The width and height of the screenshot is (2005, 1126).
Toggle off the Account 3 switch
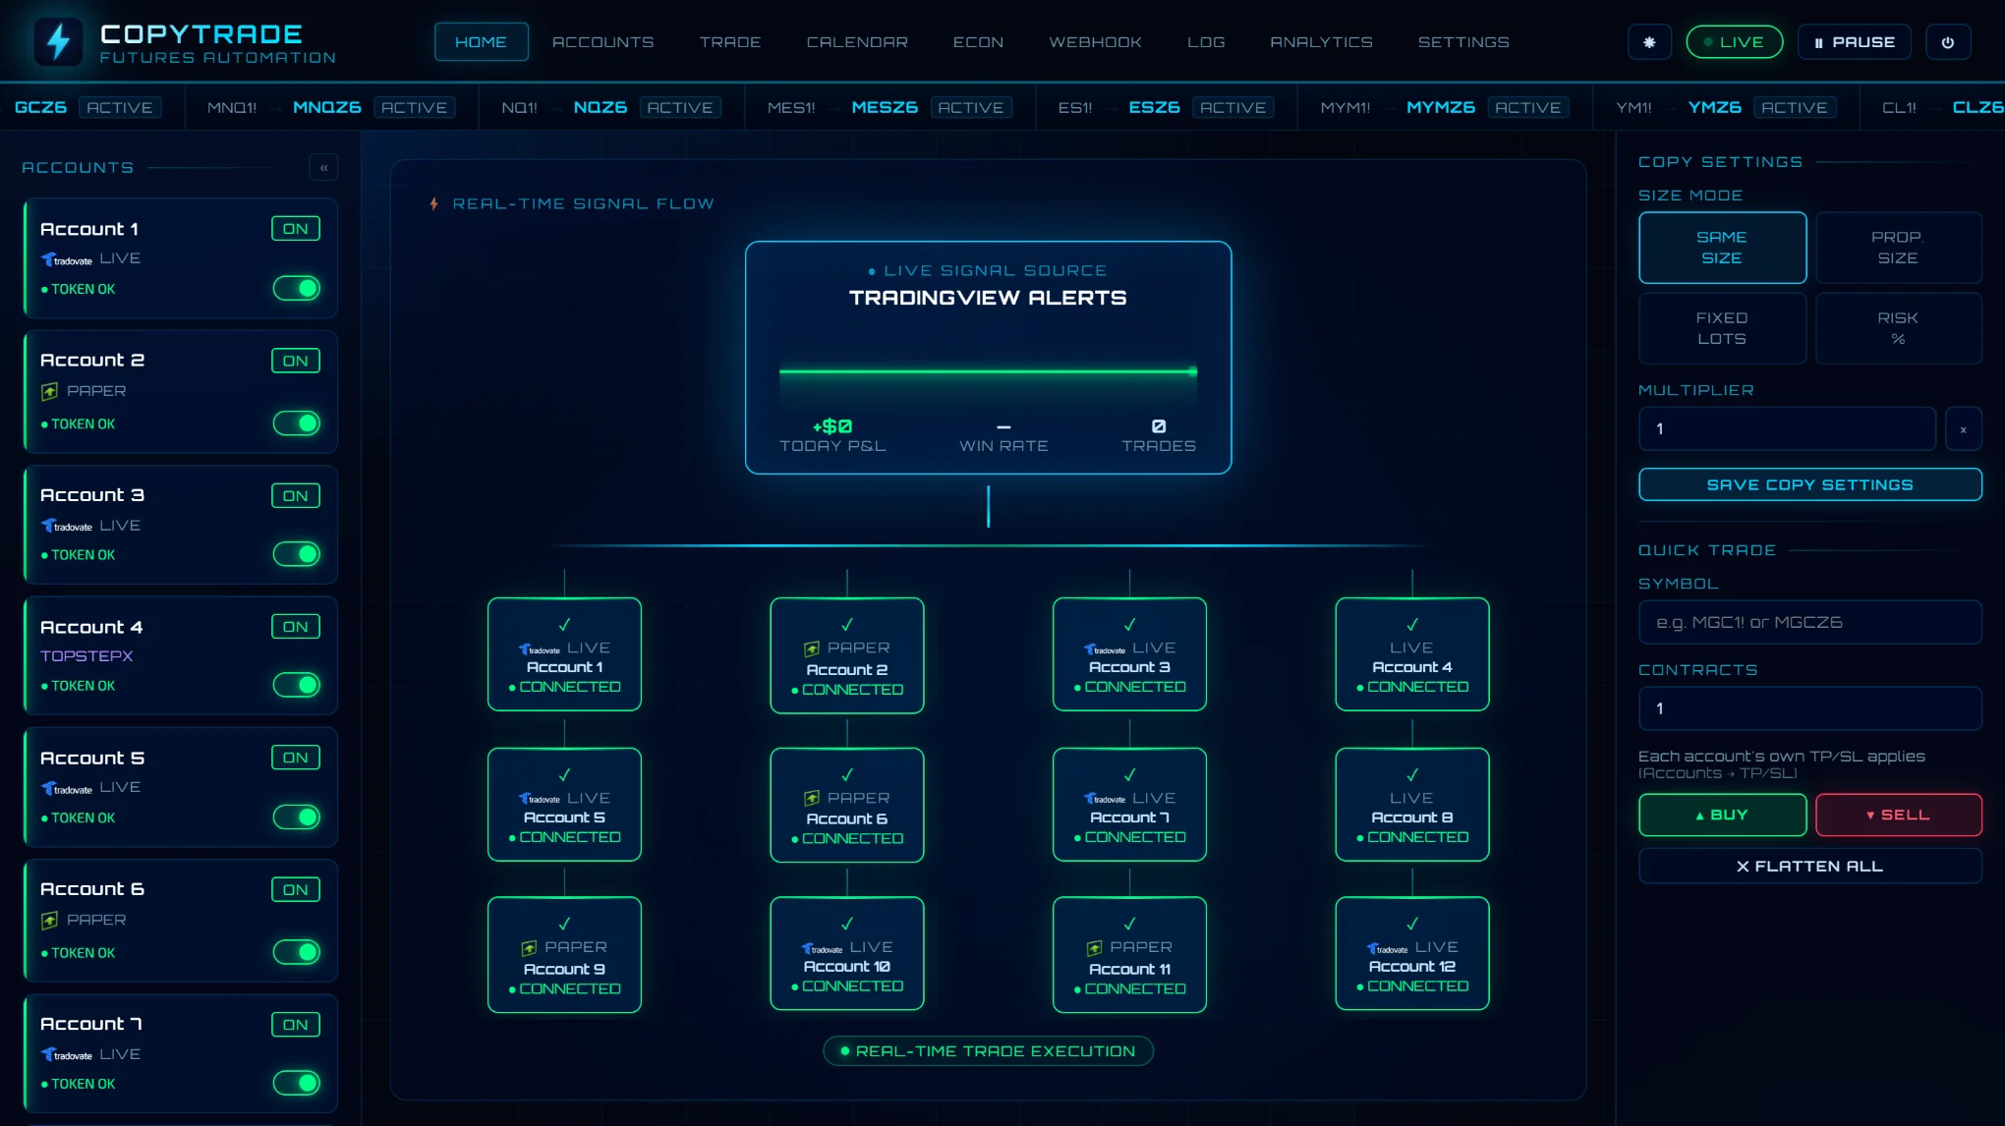297,554
